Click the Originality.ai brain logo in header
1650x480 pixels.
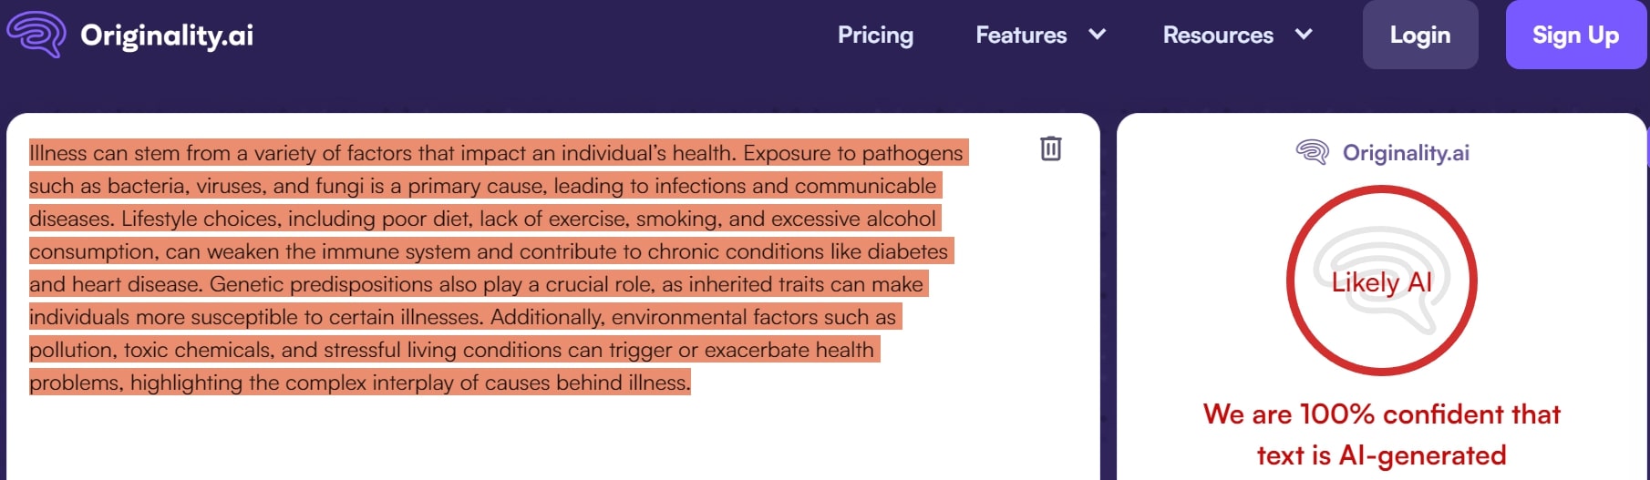pyautogui.click(x=36, y=35)
